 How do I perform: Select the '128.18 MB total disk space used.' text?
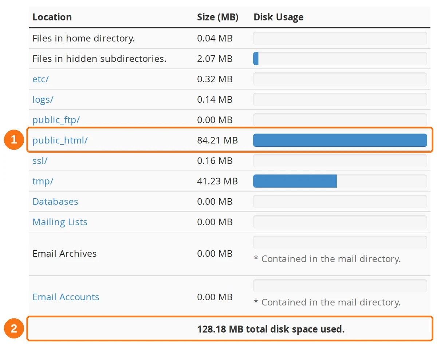[x=271, y=329]
